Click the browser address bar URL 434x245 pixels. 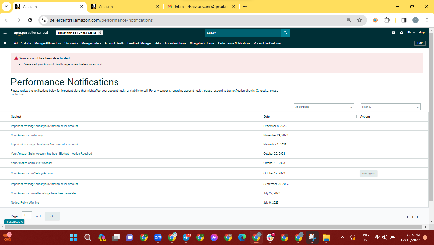tap(101, 20)
